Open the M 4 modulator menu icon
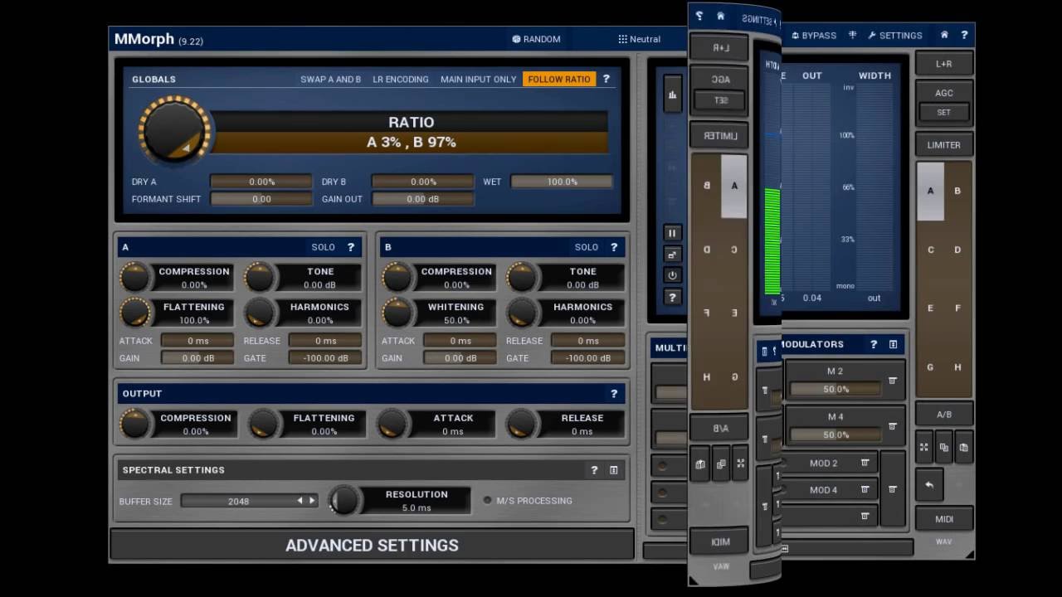Image resolution: width=1062 pixels, height=597 pixels. tap(893, 426)
